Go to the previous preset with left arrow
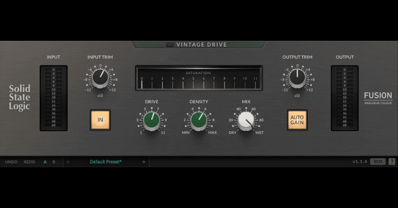 tap(68, 162)
